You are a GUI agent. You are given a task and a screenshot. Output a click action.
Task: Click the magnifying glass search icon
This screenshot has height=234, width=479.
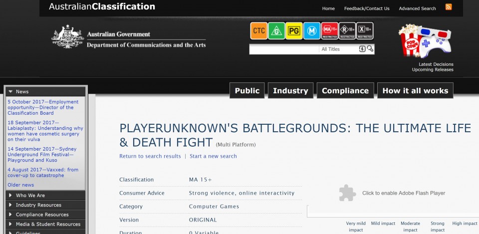370,48
